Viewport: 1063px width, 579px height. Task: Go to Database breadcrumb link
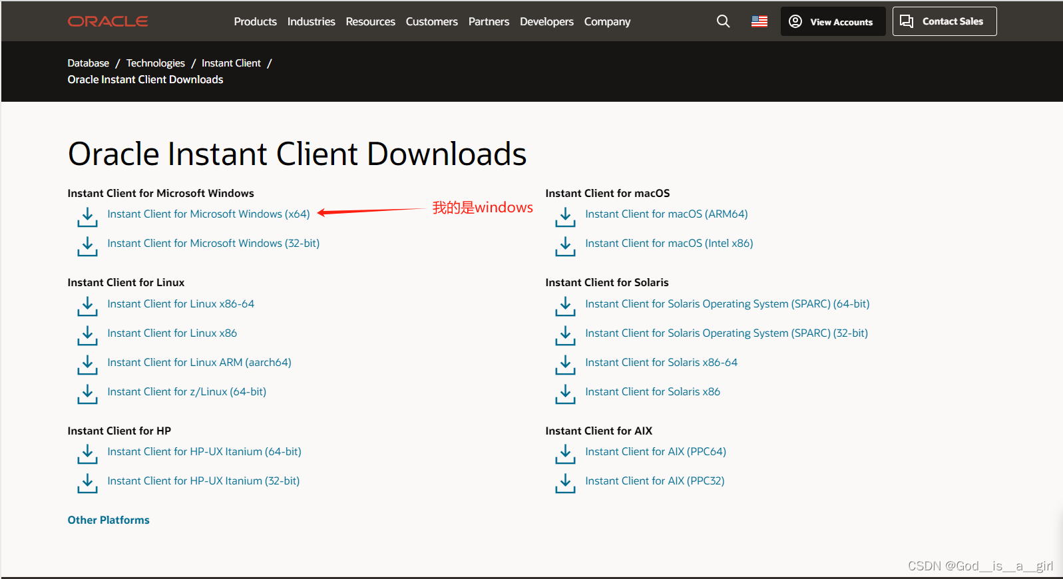pos(88,63)
